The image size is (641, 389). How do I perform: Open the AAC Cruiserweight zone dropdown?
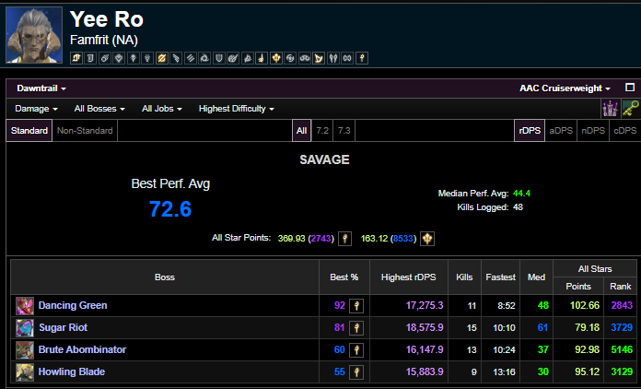[x=565, y=88]
